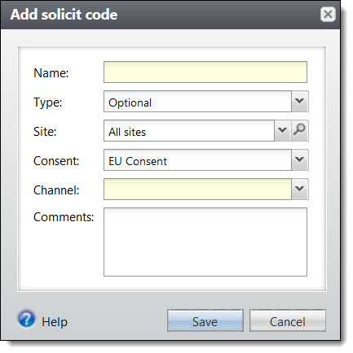Image resolution: width=353 pixels, height=353 pixels.
Task: Focus the empty Channel field
Action: (x=197, y=189)
